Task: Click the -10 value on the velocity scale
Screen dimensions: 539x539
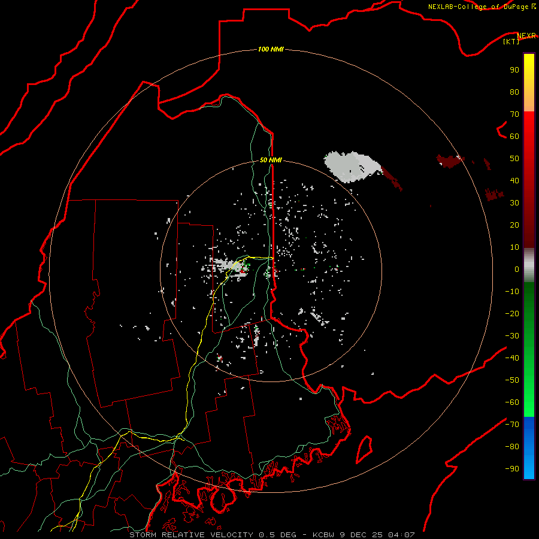Action: 512,292
